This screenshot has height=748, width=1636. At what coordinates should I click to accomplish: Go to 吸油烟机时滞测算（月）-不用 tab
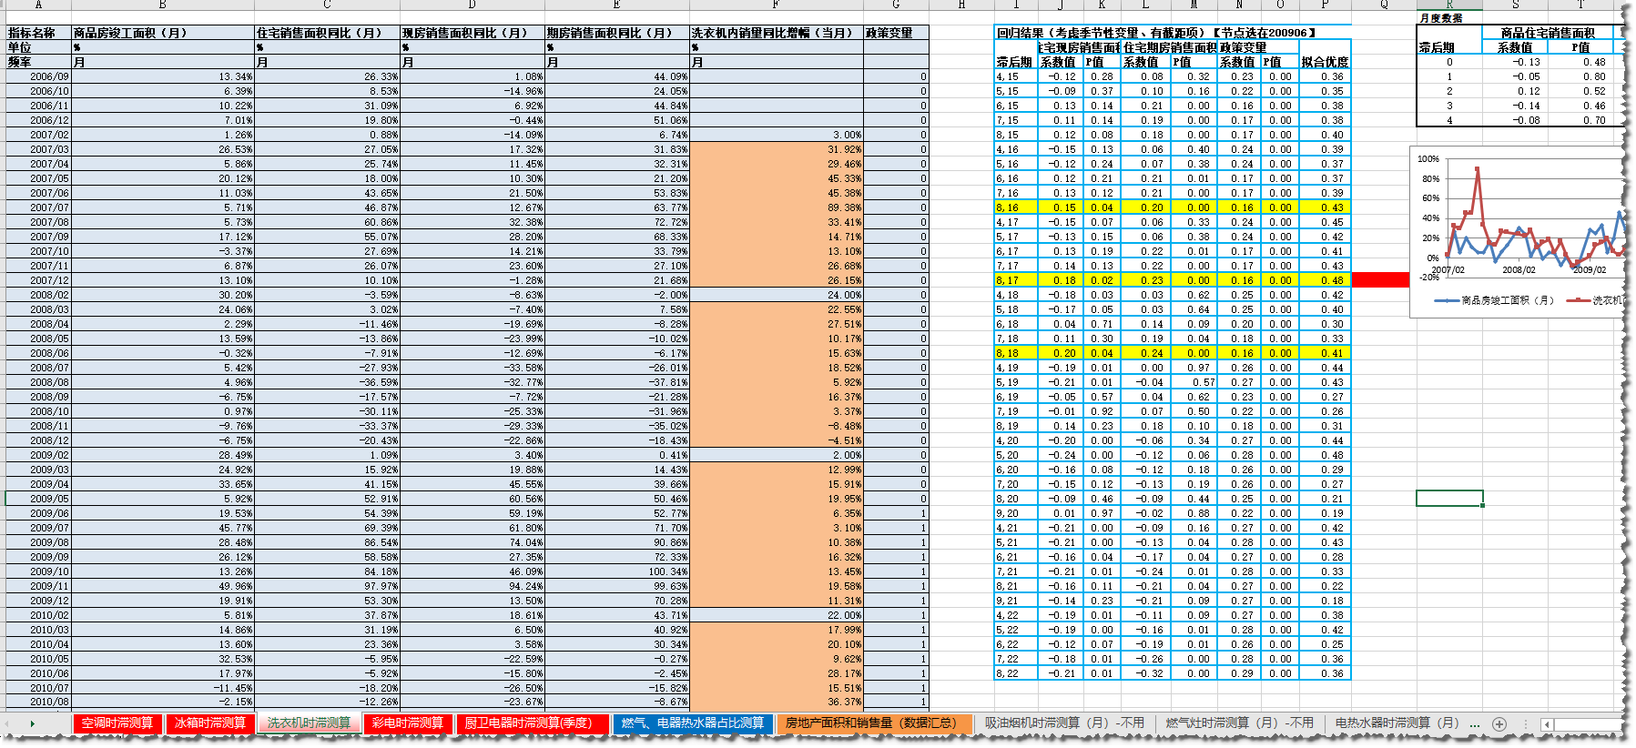coord(1064,723)
